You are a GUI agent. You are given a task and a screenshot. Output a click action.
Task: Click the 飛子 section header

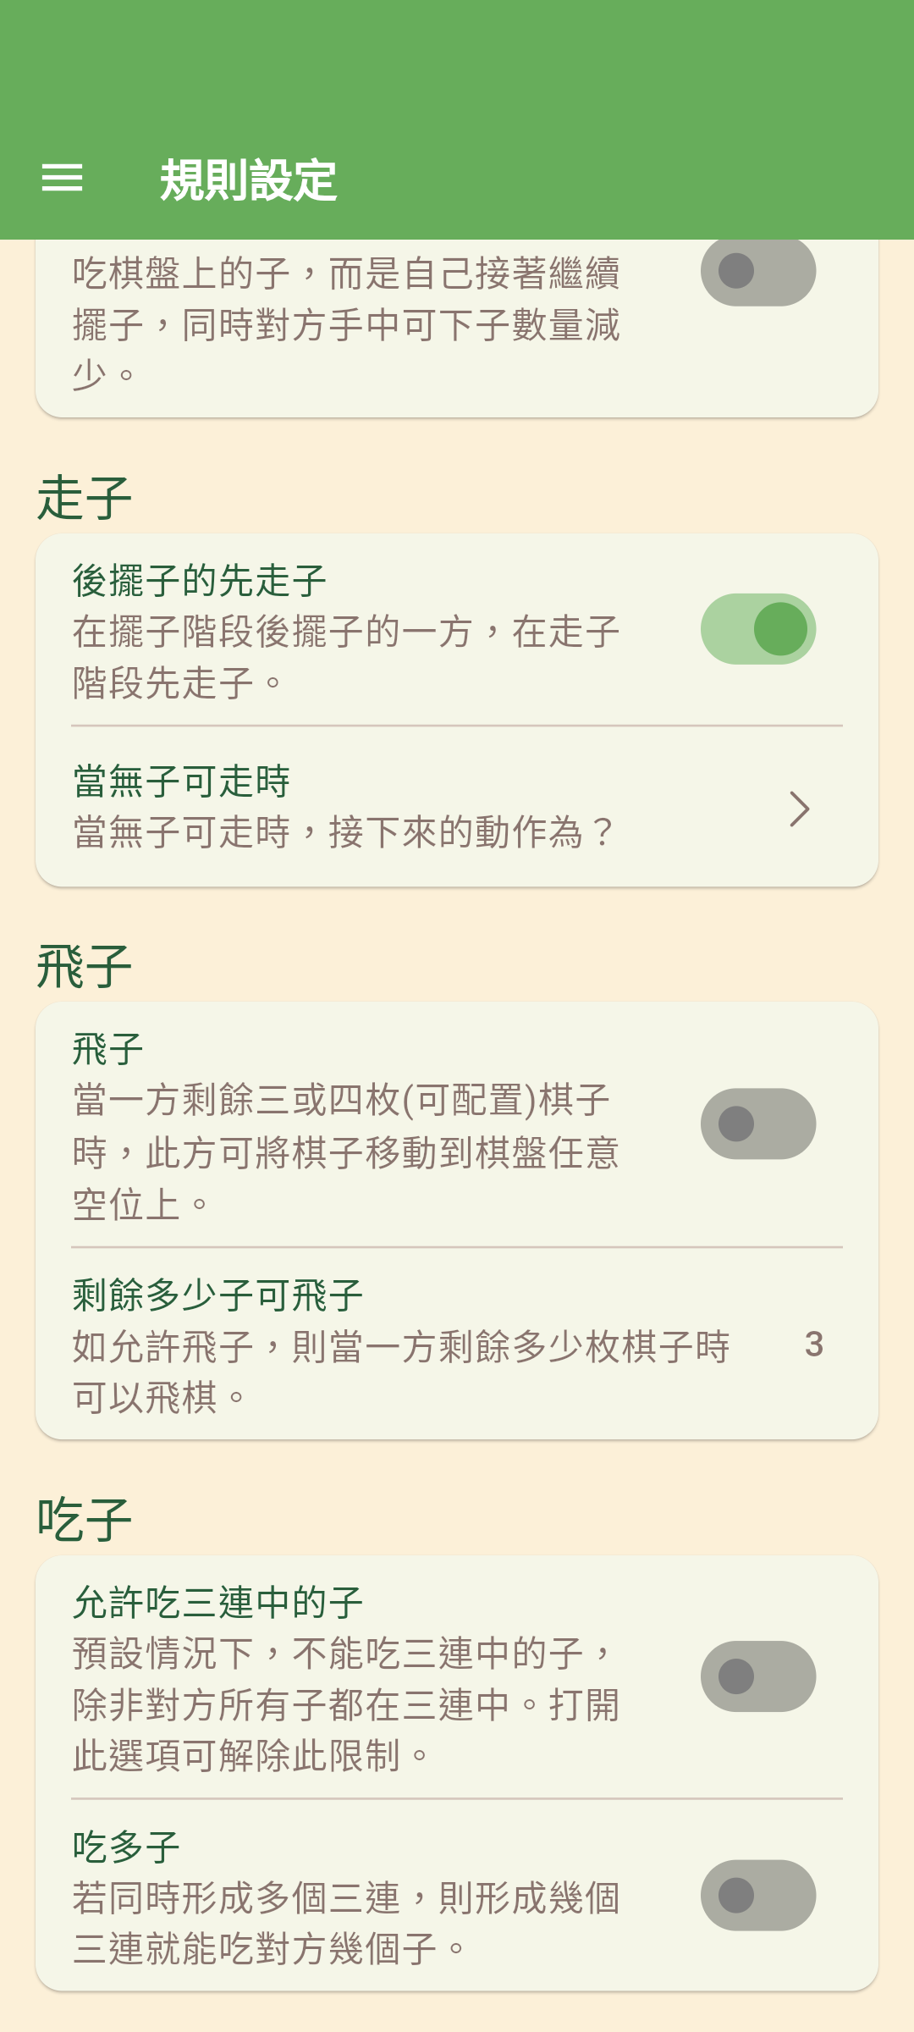point(85,967)
